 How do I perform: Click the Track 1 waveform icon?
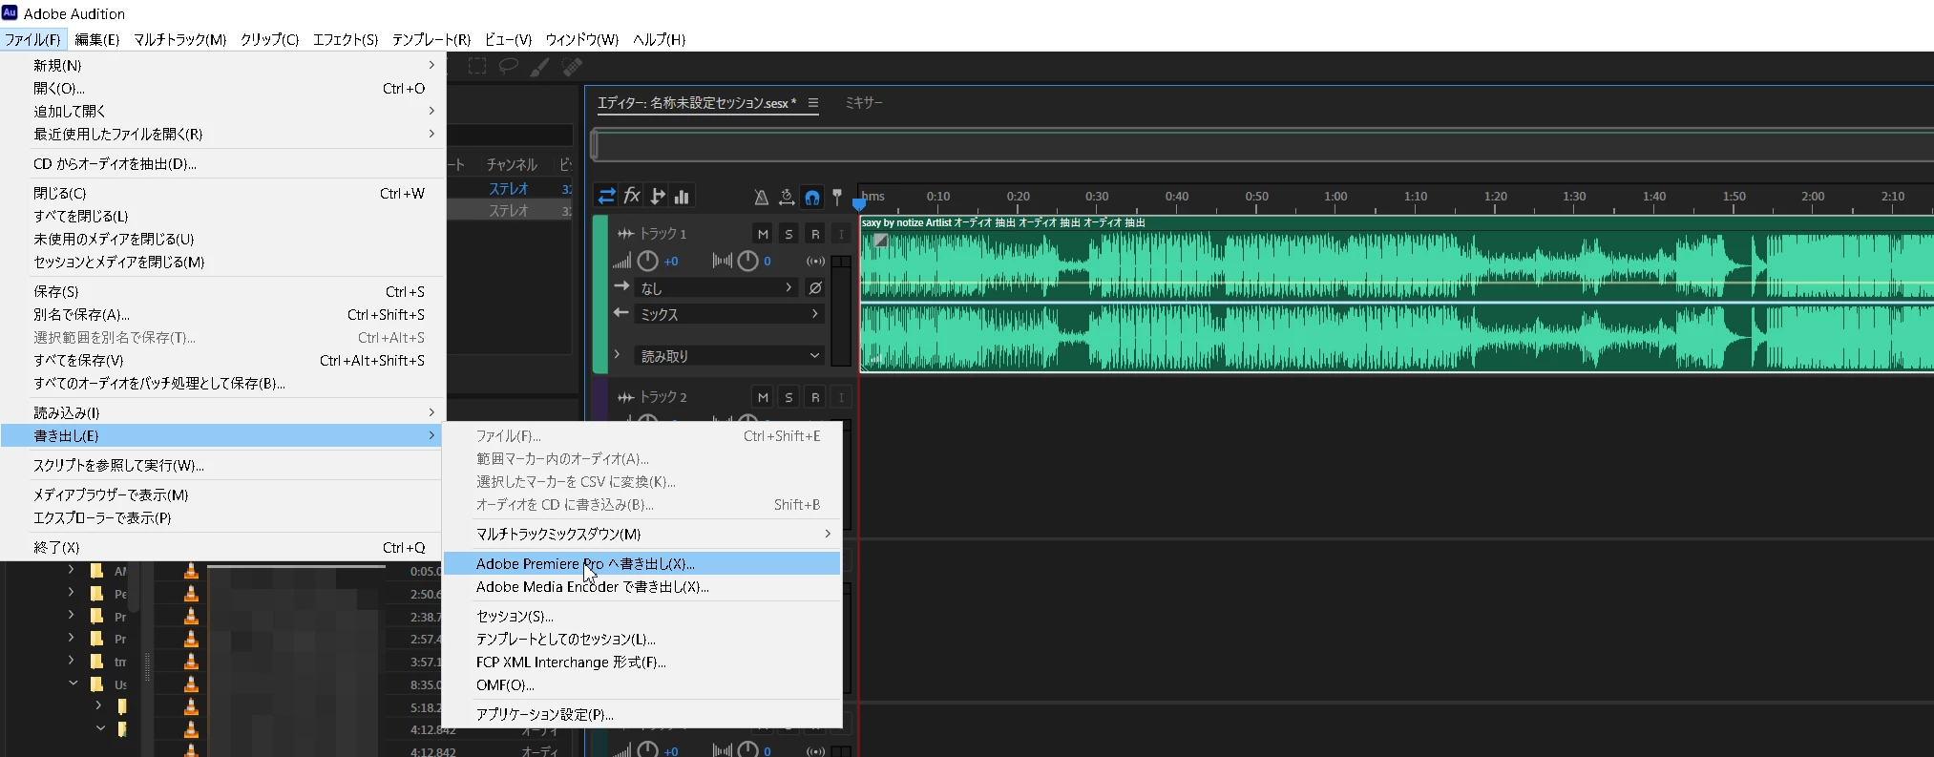(626, 234)
